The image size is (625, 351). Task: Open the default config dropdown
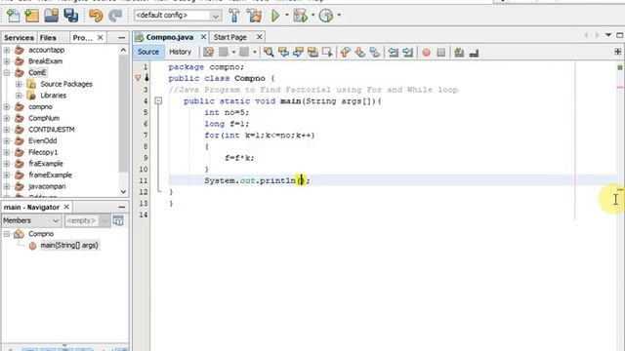[178, 16]
